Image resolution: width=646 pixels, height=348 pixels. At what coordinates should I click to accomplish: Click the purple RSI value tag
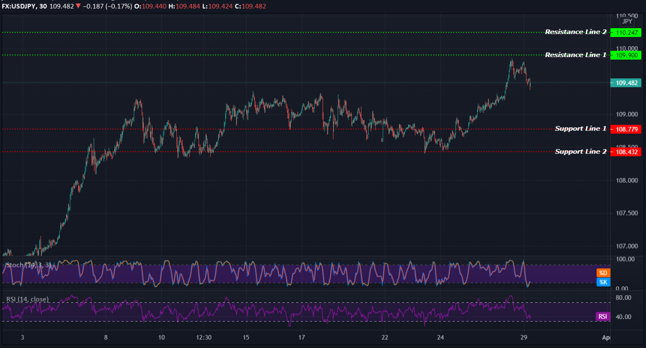pos(603,316)
